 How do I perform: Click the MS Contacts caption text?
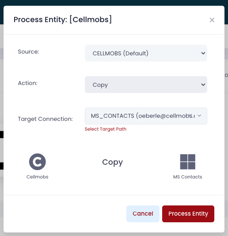point(188,177)
